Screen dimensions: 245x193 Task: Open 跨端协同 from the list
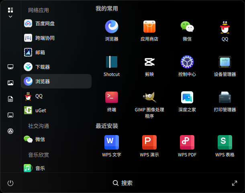point(56,38)
